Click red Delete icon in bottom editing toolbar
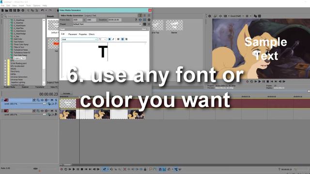 point(125,169)
